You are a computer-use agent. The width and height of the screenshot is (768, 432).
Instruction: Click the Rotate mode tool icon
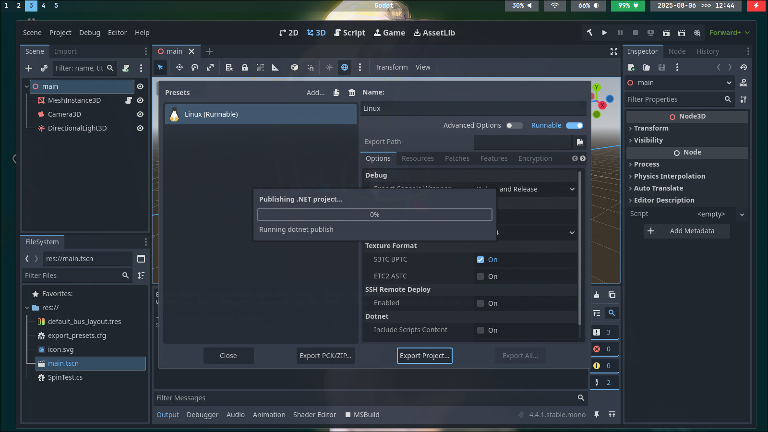tap(194, 68)
